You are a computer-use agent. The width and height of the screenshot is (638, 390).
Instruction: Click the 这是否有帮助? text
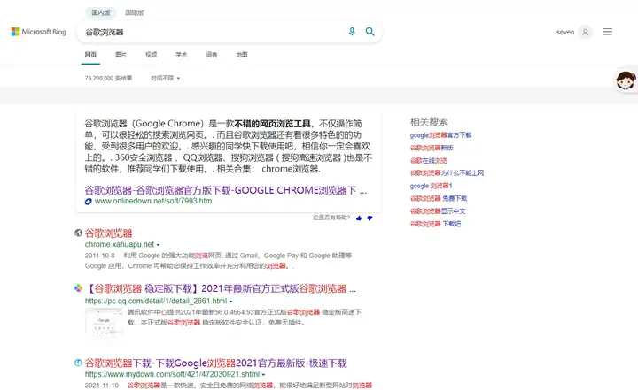coord(331,218)
